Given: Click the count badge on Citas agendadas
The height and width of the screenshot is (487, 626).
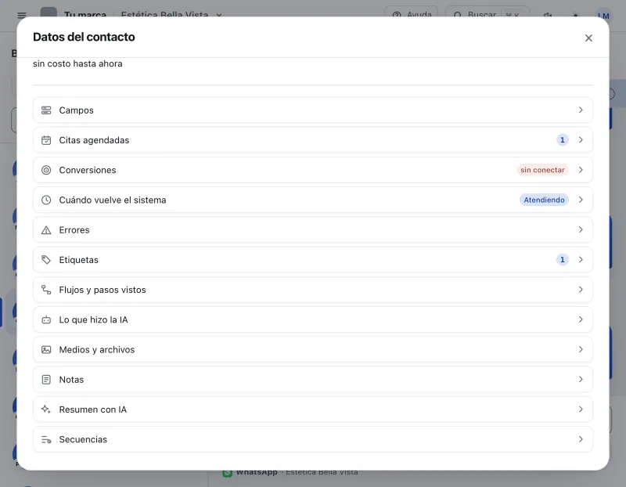Looking at the screenshot, I should [562, 140].
